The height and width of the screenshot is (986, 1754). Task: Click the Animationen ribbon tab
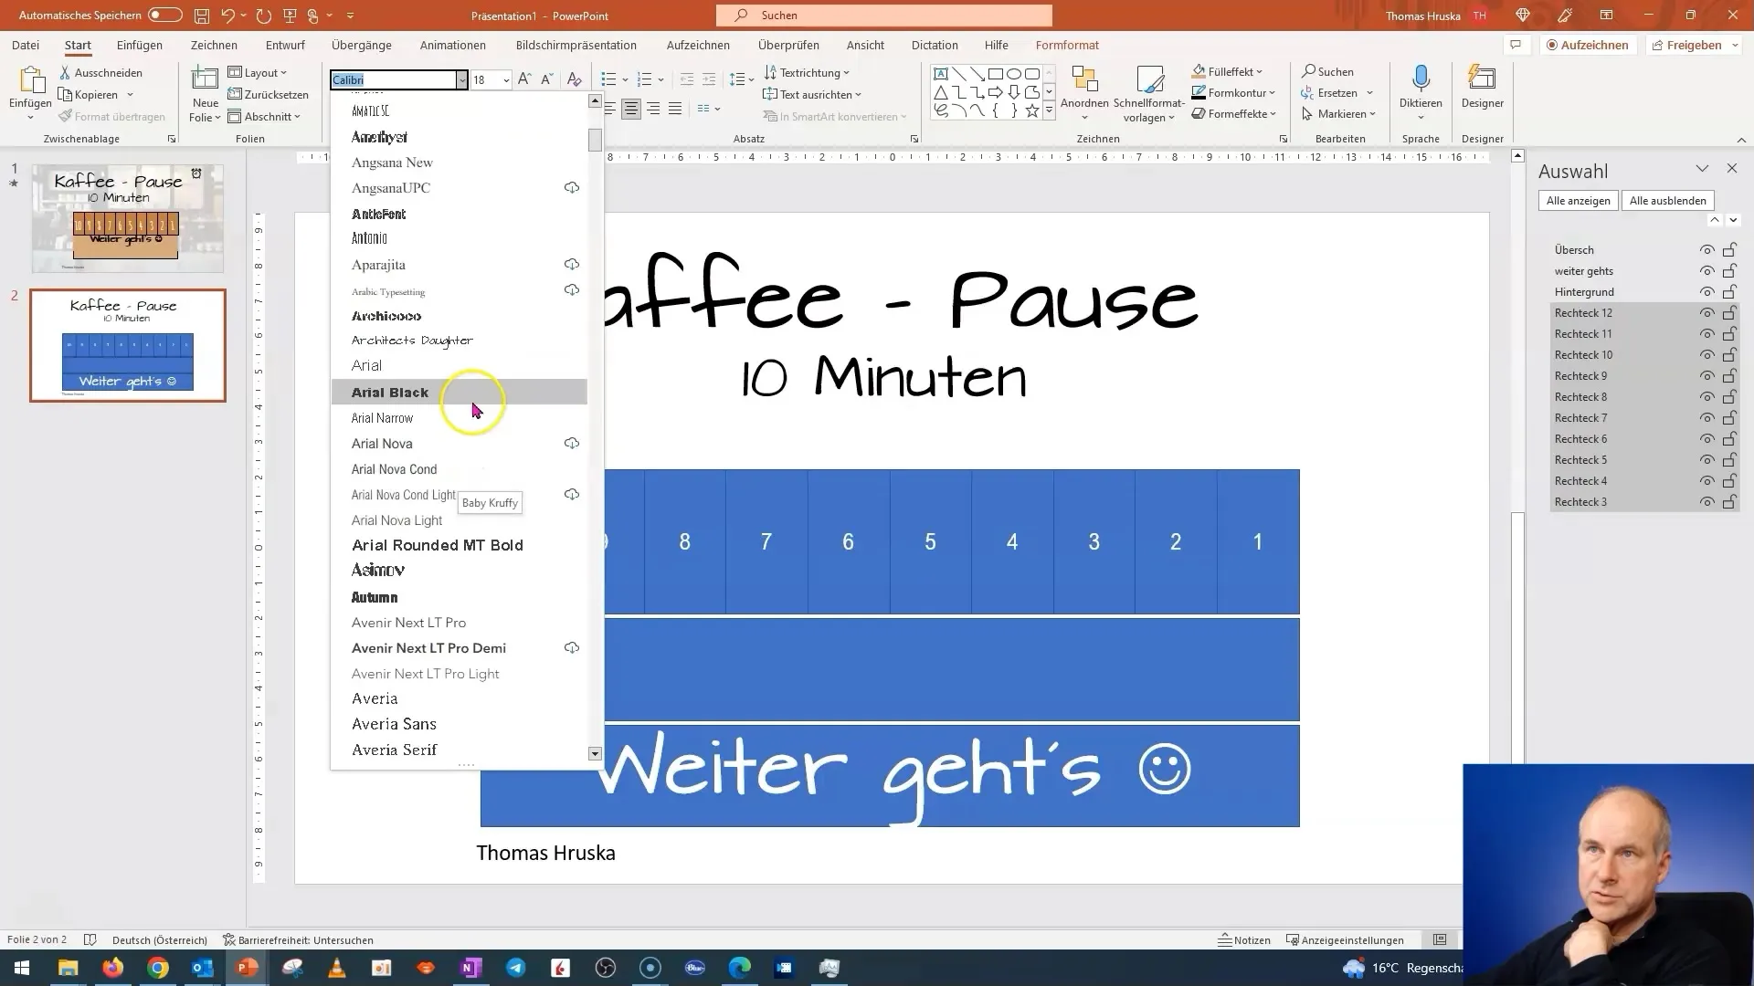tap(453, 45)
